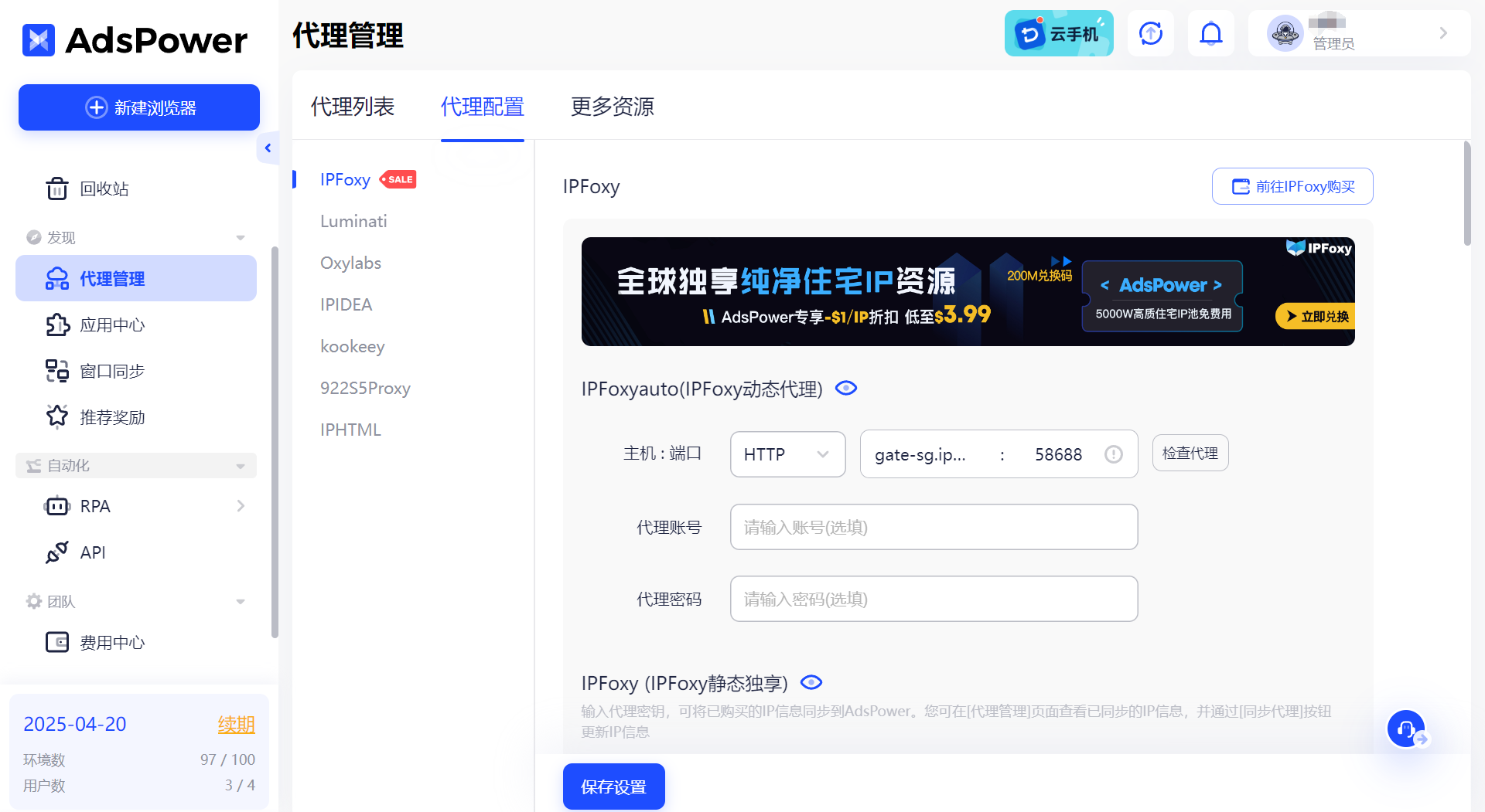Expand the RPA submenu chevron
The width and height of the screenshot is (1485, 812).
click(x=241, y=506)
